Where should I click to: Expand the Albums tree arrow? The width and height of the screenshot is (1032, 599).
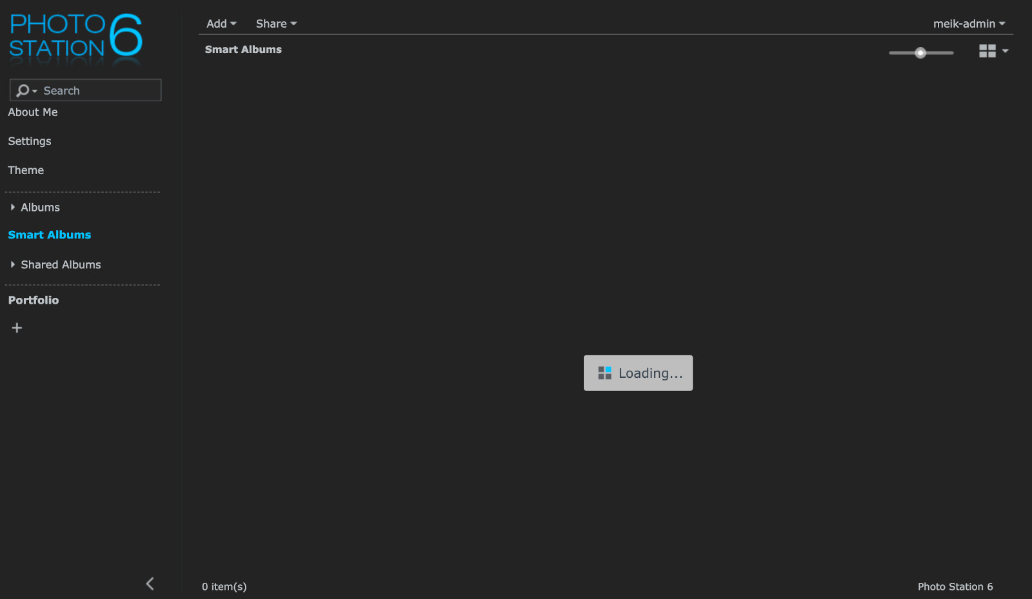[x=12, y=208]
